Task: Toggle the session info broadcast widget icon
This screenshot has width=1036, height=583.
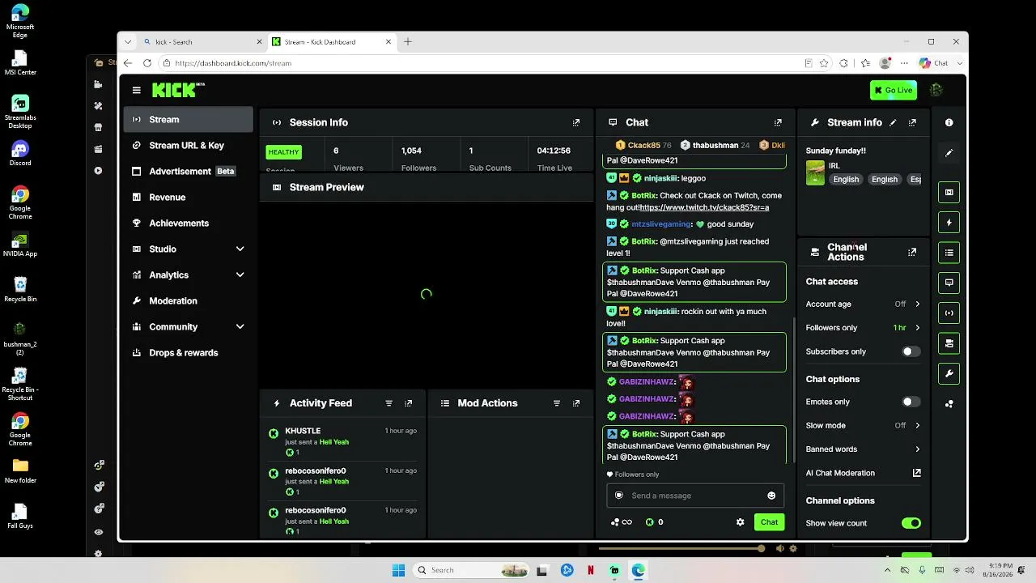Action: [x=949, y=313]
